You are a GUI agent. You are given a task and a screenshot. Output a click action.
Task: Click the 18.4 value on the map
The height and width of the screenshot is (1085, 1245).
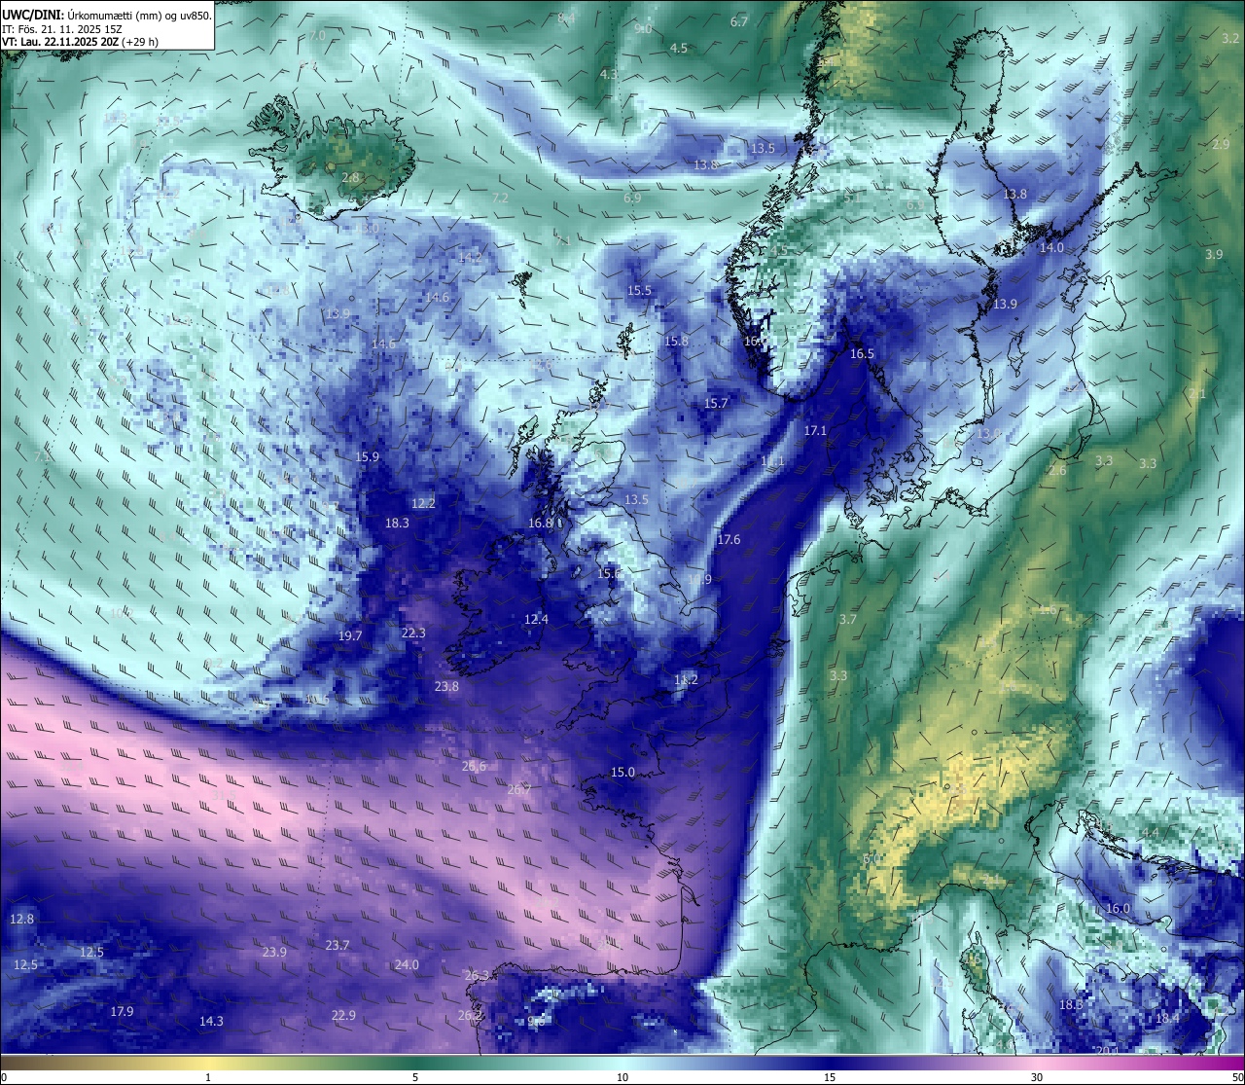pyautogui.click(x=1167, y=1018)
